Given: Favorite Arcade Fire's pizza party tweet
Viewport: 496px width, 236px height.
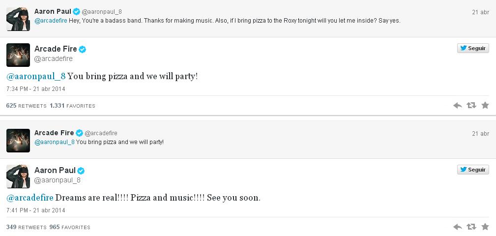Looking at the screenshot, I should tap(485, 105).
